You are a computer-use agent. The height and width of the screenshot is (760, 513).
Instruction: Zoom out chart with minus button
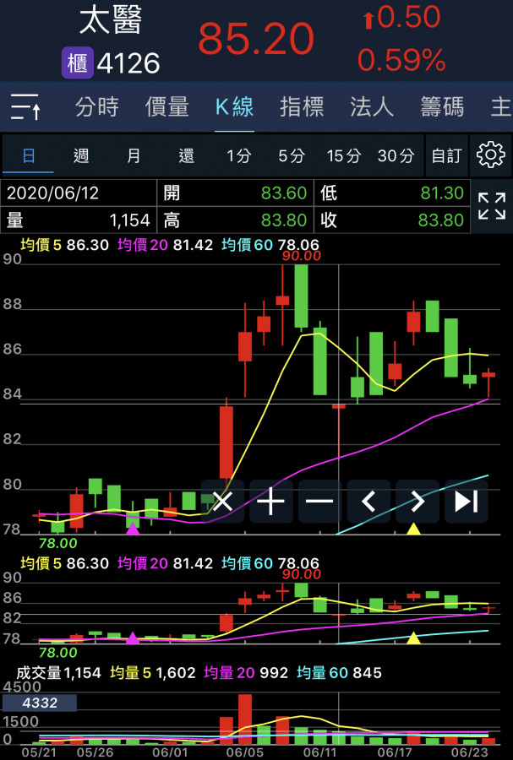(319, 502)
